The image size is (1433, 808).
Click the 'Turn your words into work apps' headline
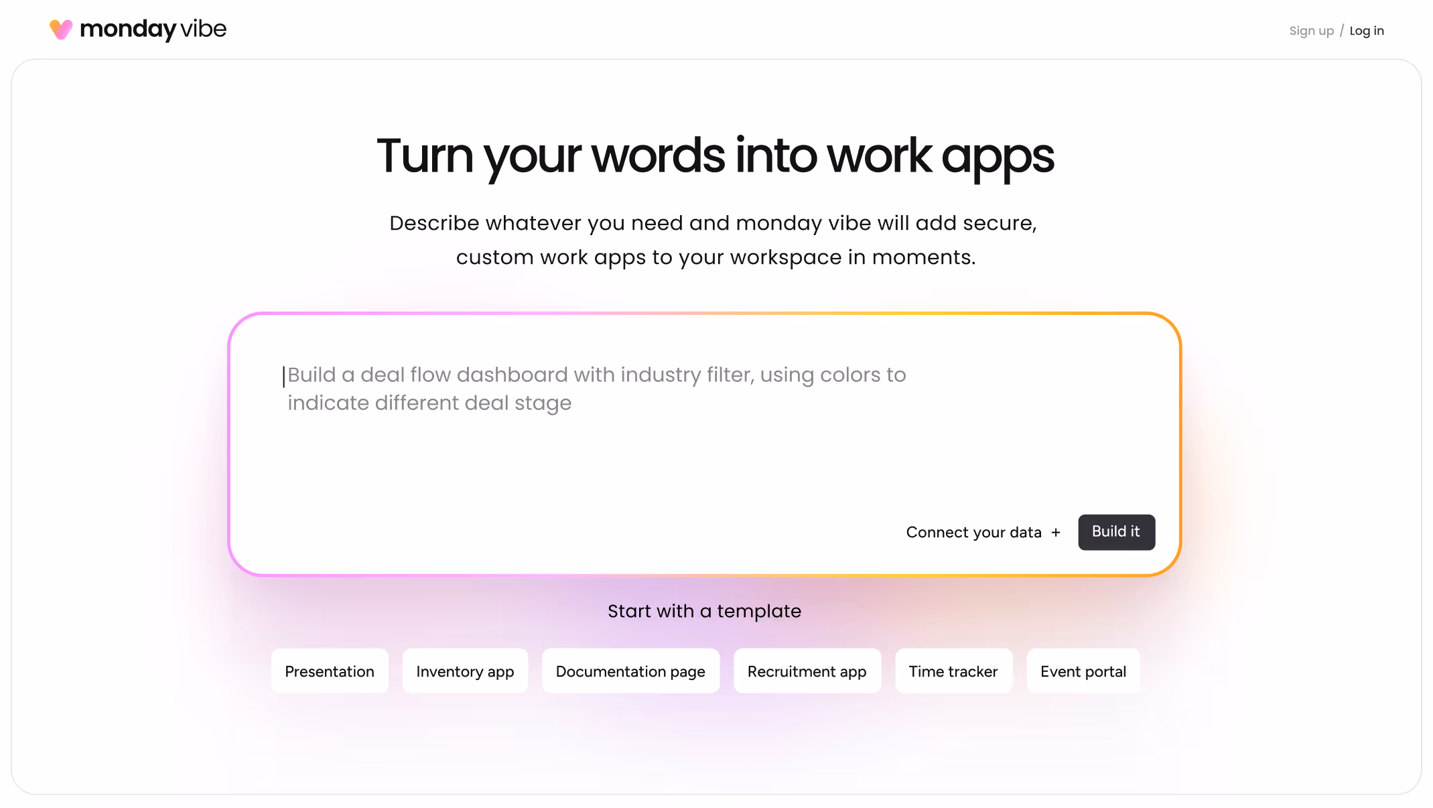pyautogui.click(x=715, y=156)
